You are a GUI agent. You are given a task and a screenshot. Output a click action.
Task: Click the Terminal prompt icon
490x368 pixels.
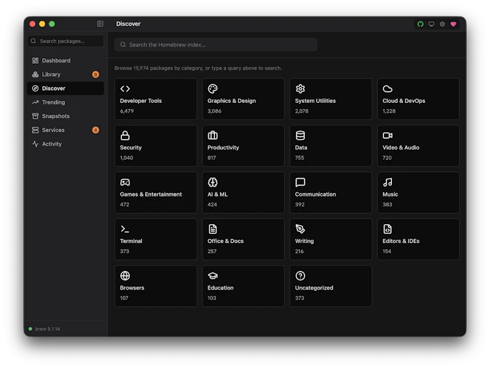125,229
